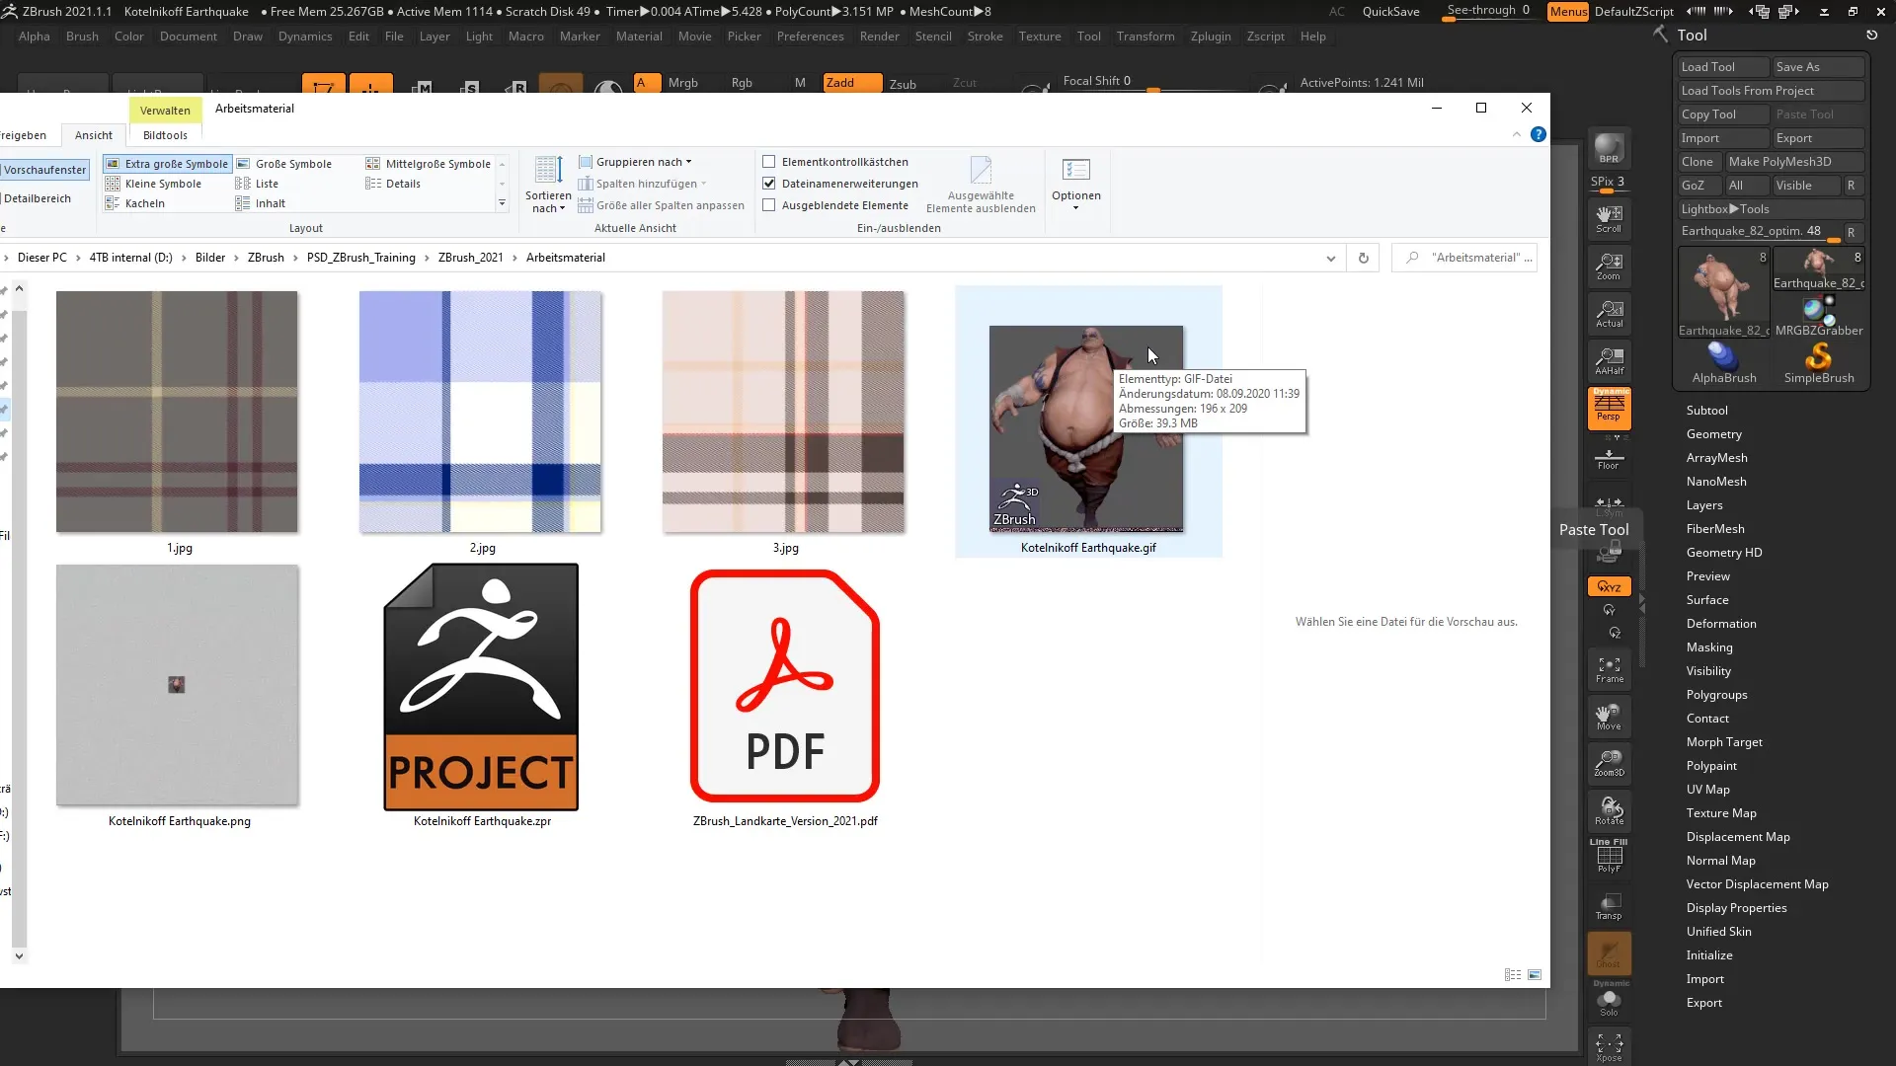Open the Zplugin menu
Viewport: 1896px width, 1066px height.
click(x=1210, y=37)
